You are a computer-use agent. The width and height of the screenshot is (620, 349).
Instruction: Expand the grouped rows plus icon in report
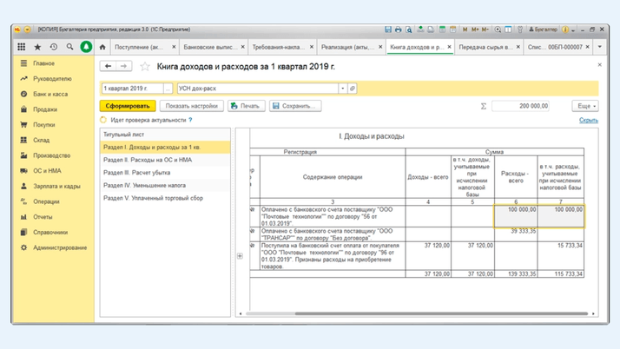pos(240,256)
